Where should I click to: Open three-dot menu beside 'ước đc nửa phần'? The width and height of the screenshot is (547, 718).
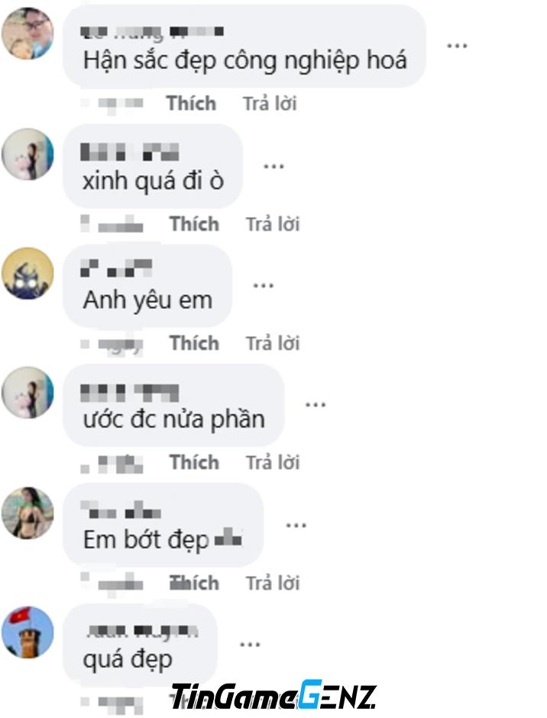pyautogui.click(x=316, y=405)
